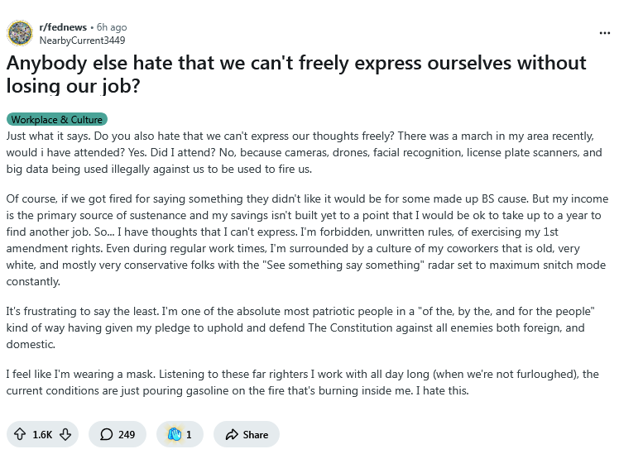
Task: Click the "6h ago" post timestamp
Action: point(112,27)
